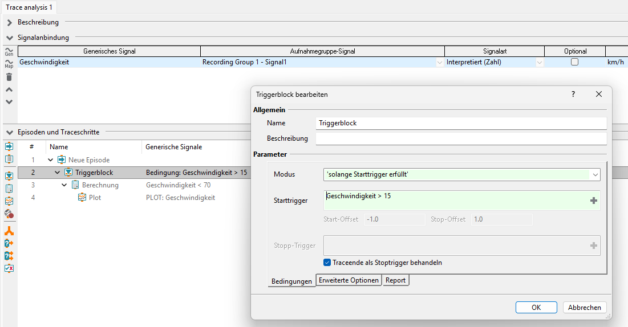Click the Stop-Offset field
This screenshot has height=327, width=628.
(502, 219)
